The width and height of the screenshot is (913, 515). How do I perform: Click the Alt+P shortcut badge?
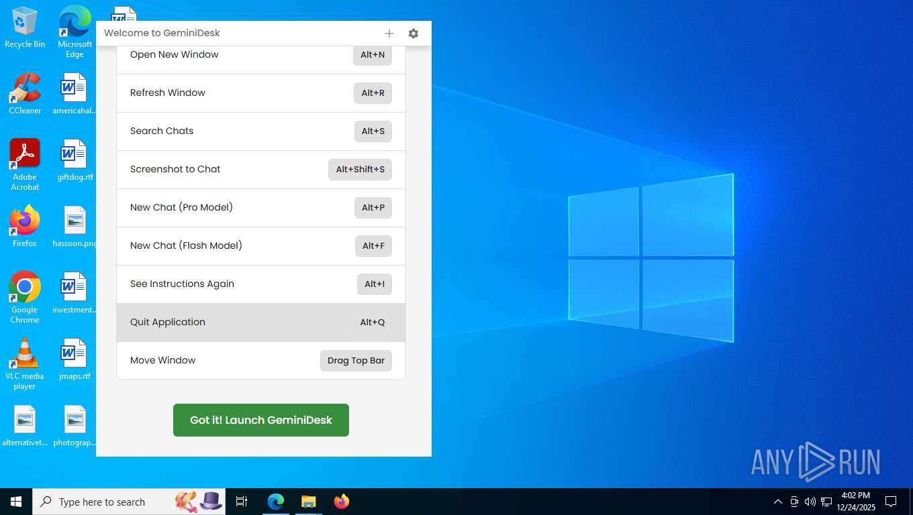[x=373, y=208]
